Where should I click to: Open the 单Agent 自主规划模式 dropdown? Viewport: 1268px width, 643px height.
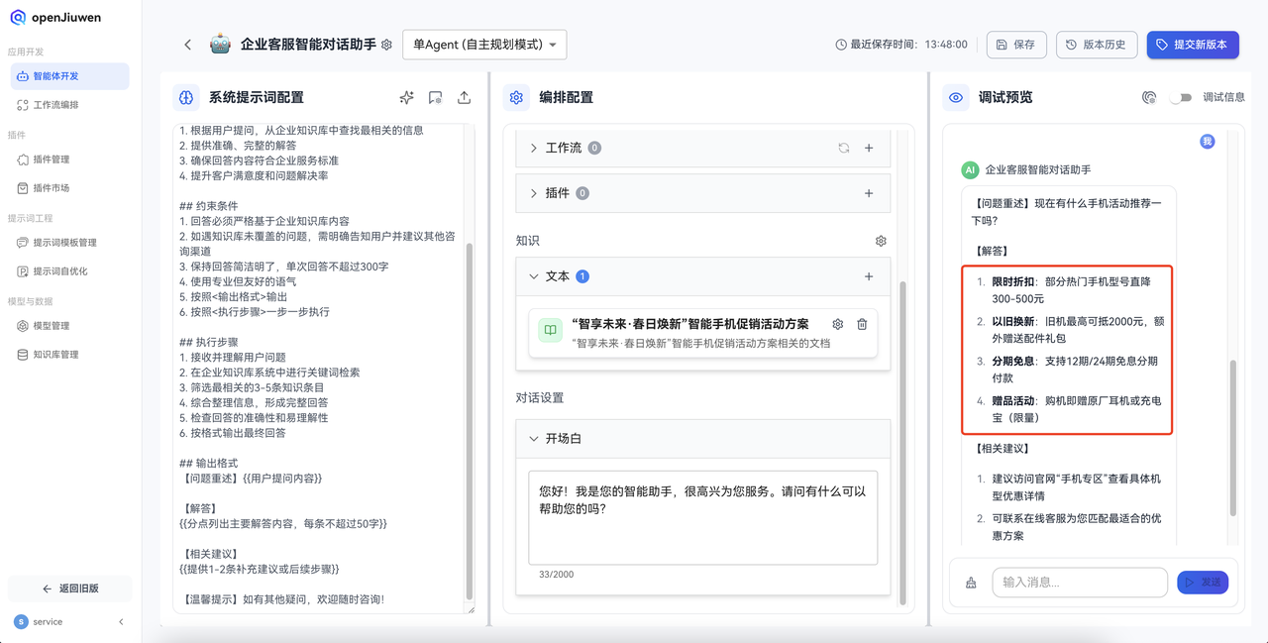pos(484,44)
